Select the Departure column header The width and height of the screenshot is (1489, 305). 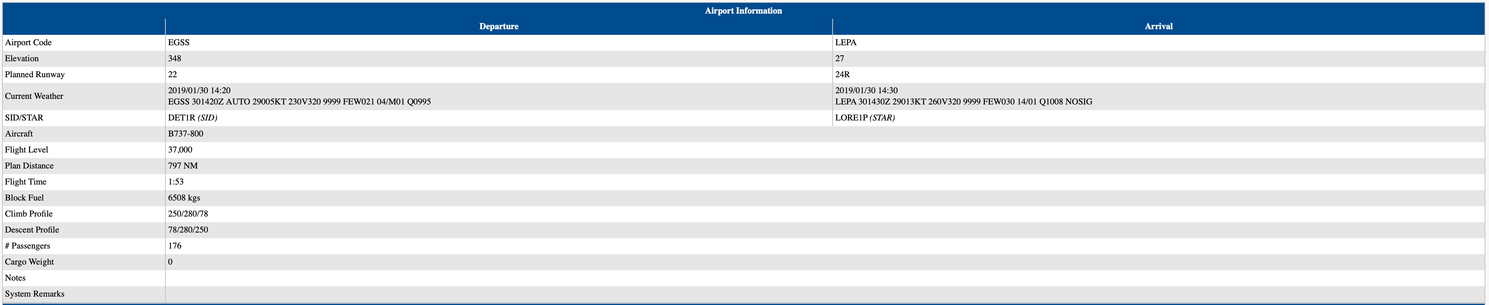[498, 26]
